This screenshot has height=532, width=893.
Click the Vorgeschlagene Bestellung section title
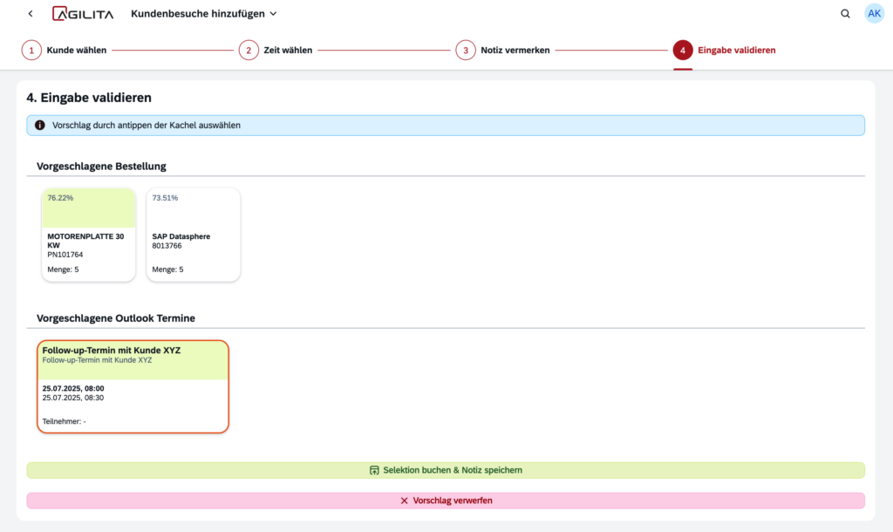tap(101, 166)
